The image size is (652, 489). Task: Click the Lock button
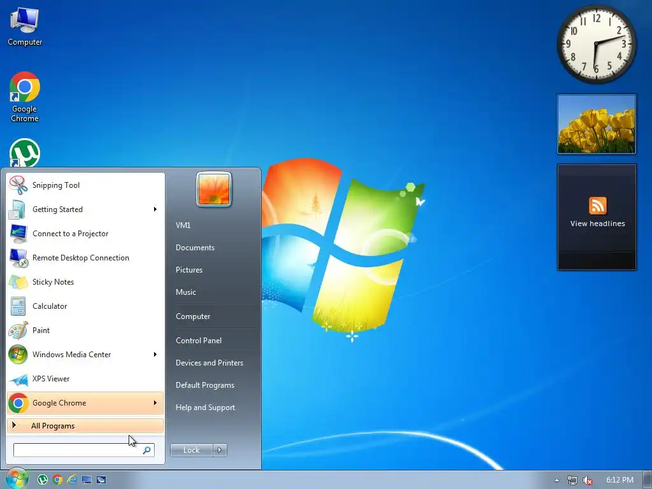pos(191,450)
